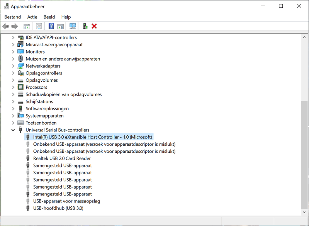Expand Netwerkadapters with its chevron
Image resolution: width=309 pixels, height=226 pixels.
tap(13, 66)
